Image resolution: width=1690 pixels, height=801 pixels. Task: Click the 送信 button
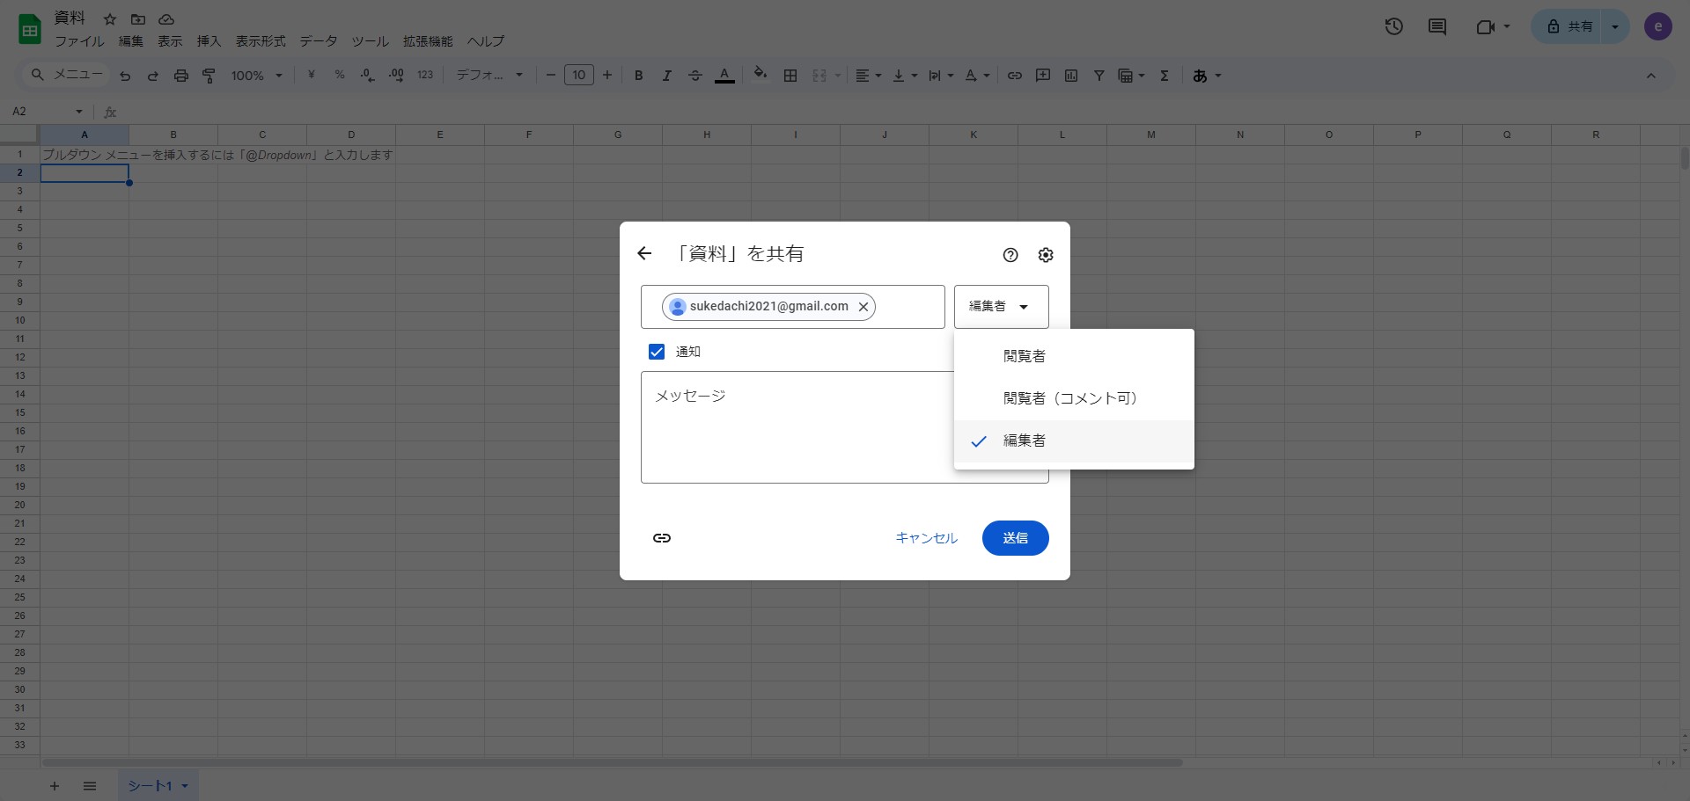[x=1015, y=538]
